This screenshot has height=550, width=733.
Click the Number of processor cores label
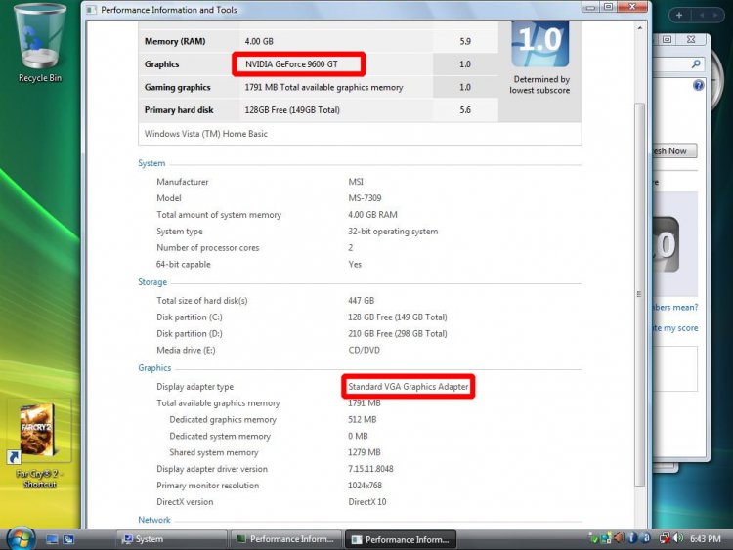[x=207, y=248]
